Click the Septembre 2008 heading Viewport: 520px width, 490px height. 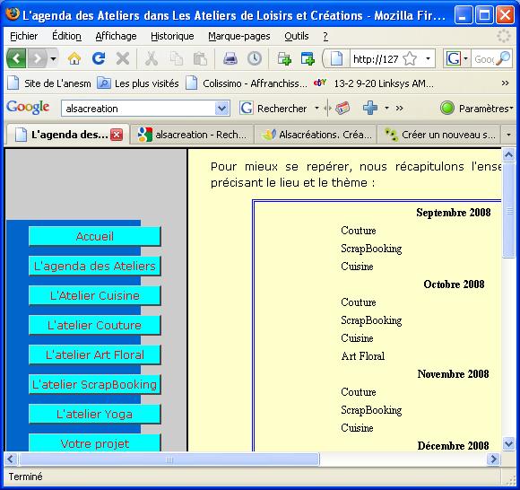454,213
